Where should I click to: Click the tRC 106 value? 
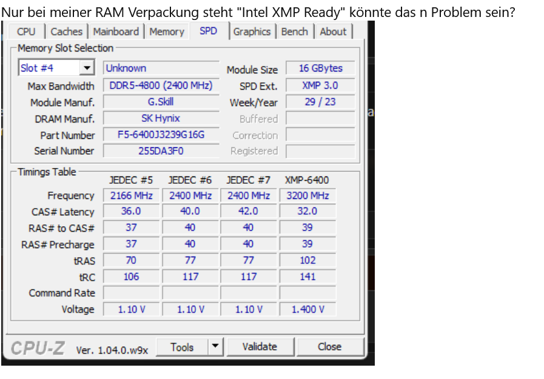pyautogui.click(x=131, y=277)
